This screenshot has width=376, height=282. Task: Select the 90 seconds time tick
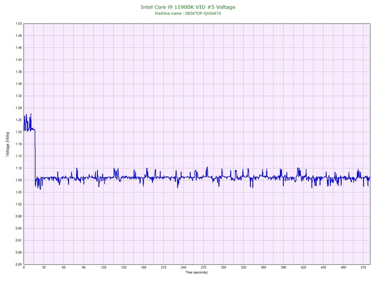[84, 267]
